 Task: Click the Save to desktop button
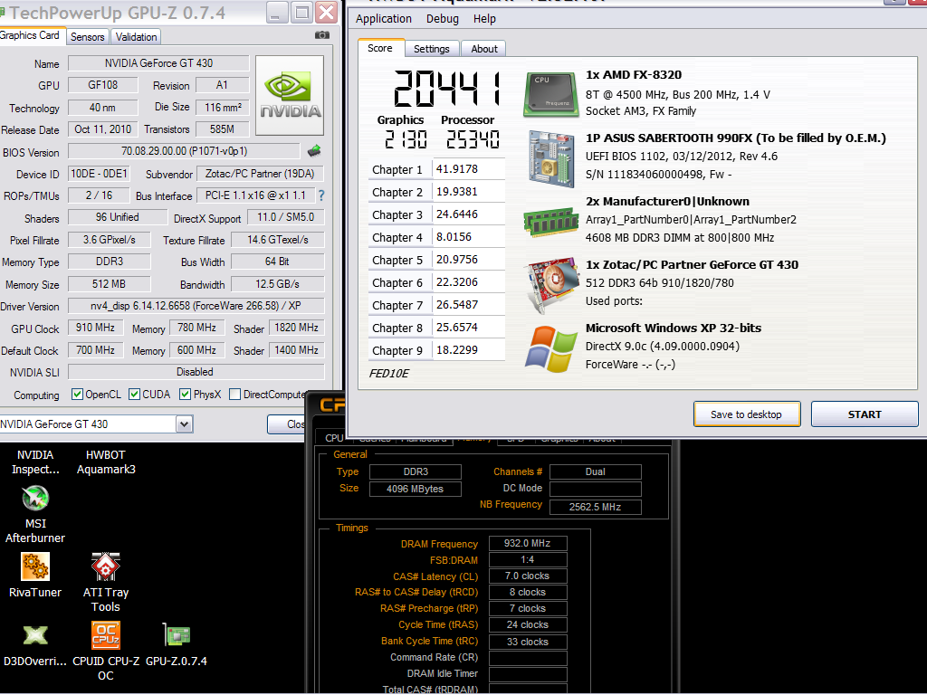click(747, 414)
